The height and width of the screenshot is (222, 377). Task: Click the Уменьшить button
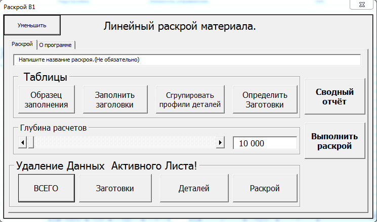pos(32,25)
